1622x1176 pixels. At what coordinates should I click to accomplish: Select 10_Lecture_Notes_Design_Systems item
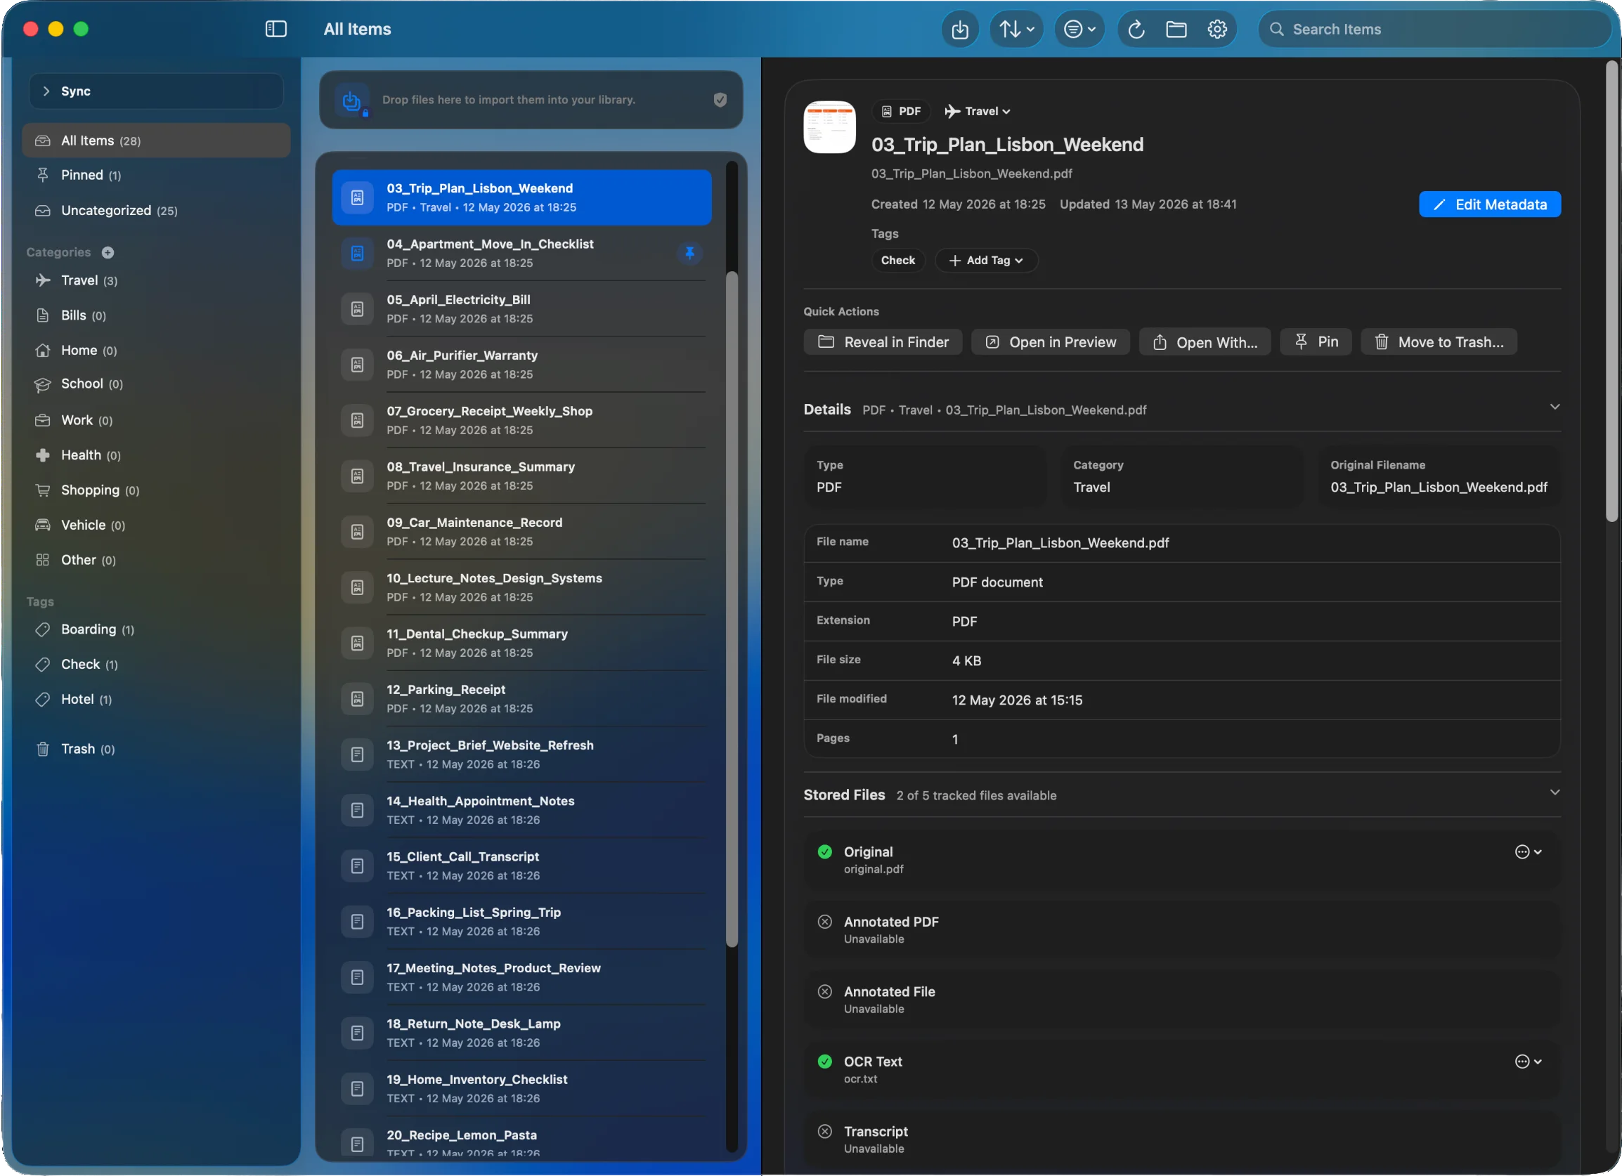[x=521, y=587]
